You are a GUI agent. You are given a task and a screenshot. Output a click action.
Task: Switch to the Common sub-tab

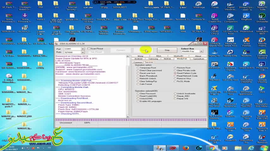[138, 62]
